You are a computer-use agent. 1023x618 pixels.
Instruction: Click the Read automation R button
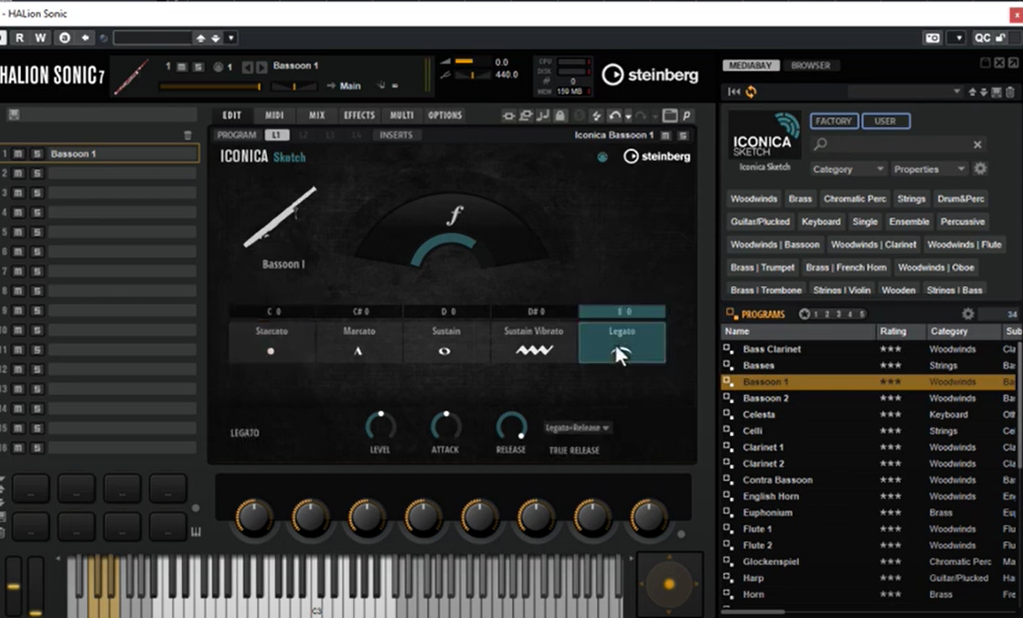[19, 37]
